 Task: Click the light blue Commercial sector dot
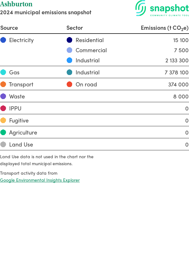point(70,50)
